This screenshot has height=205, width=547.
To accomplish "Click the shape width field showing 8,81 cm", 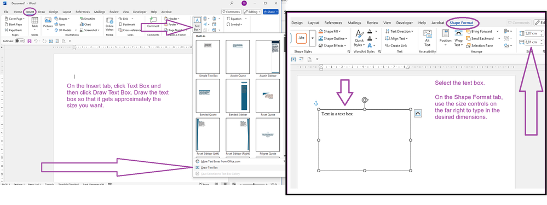I will coord(534,42).
